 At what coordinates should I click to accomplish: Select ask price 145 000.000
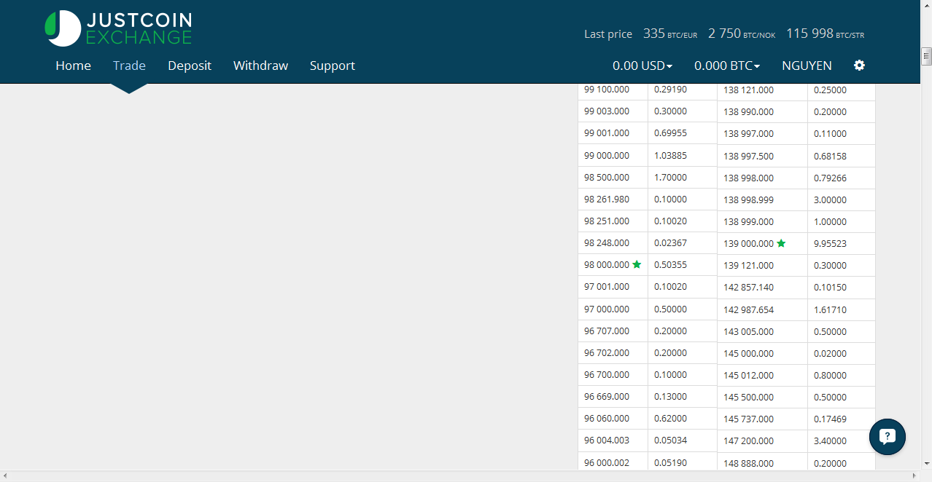coord(749,353)
